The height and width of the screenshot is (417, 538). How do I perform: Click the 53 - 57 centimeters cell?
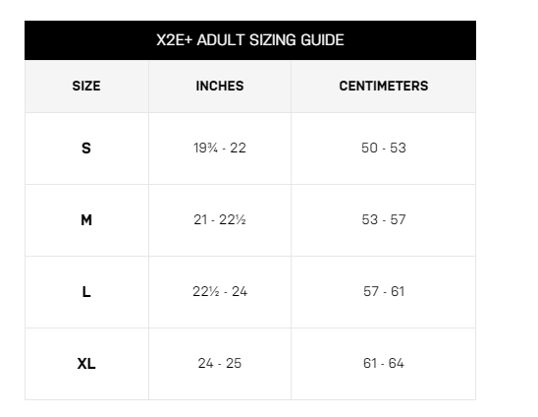coord(384,220)
